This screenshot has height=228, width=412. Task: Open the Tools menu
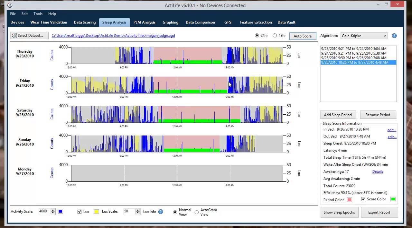38,14
